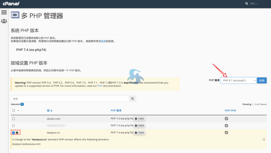
Task: Open the grid tools menu icon
Action: (x=4, y=12)
